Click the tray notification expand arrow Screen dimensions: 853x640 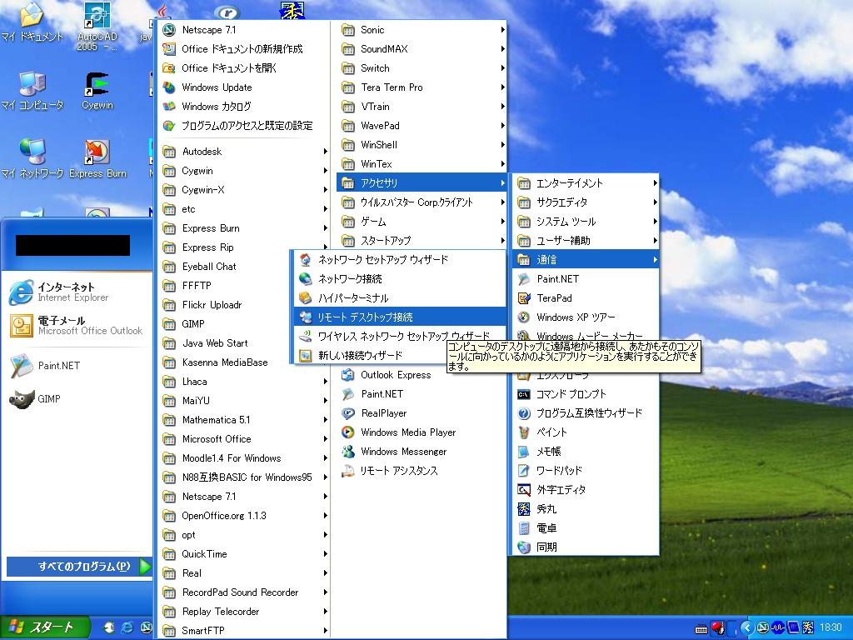746,628
